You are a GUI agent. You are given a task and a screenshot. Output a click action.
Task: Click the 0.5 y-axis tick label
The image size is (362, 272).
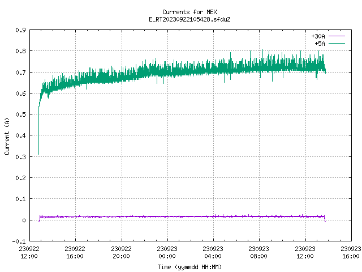(x=20, y=114)
